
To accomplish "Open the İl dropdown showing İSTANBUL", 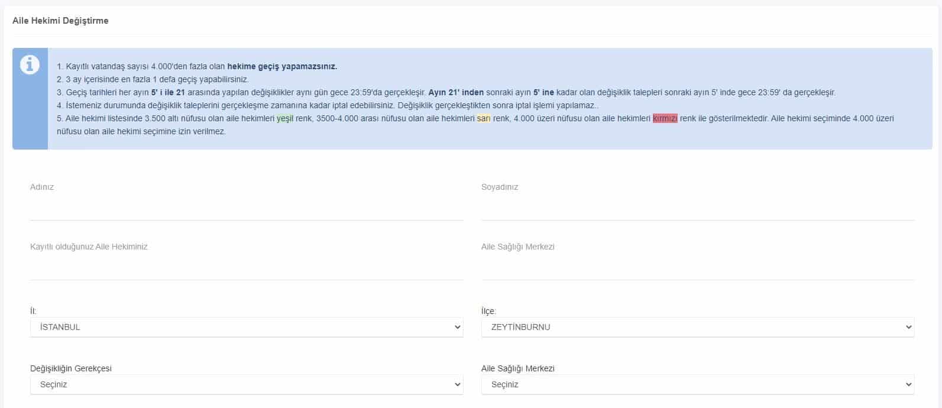I will [x=246, y=327].
